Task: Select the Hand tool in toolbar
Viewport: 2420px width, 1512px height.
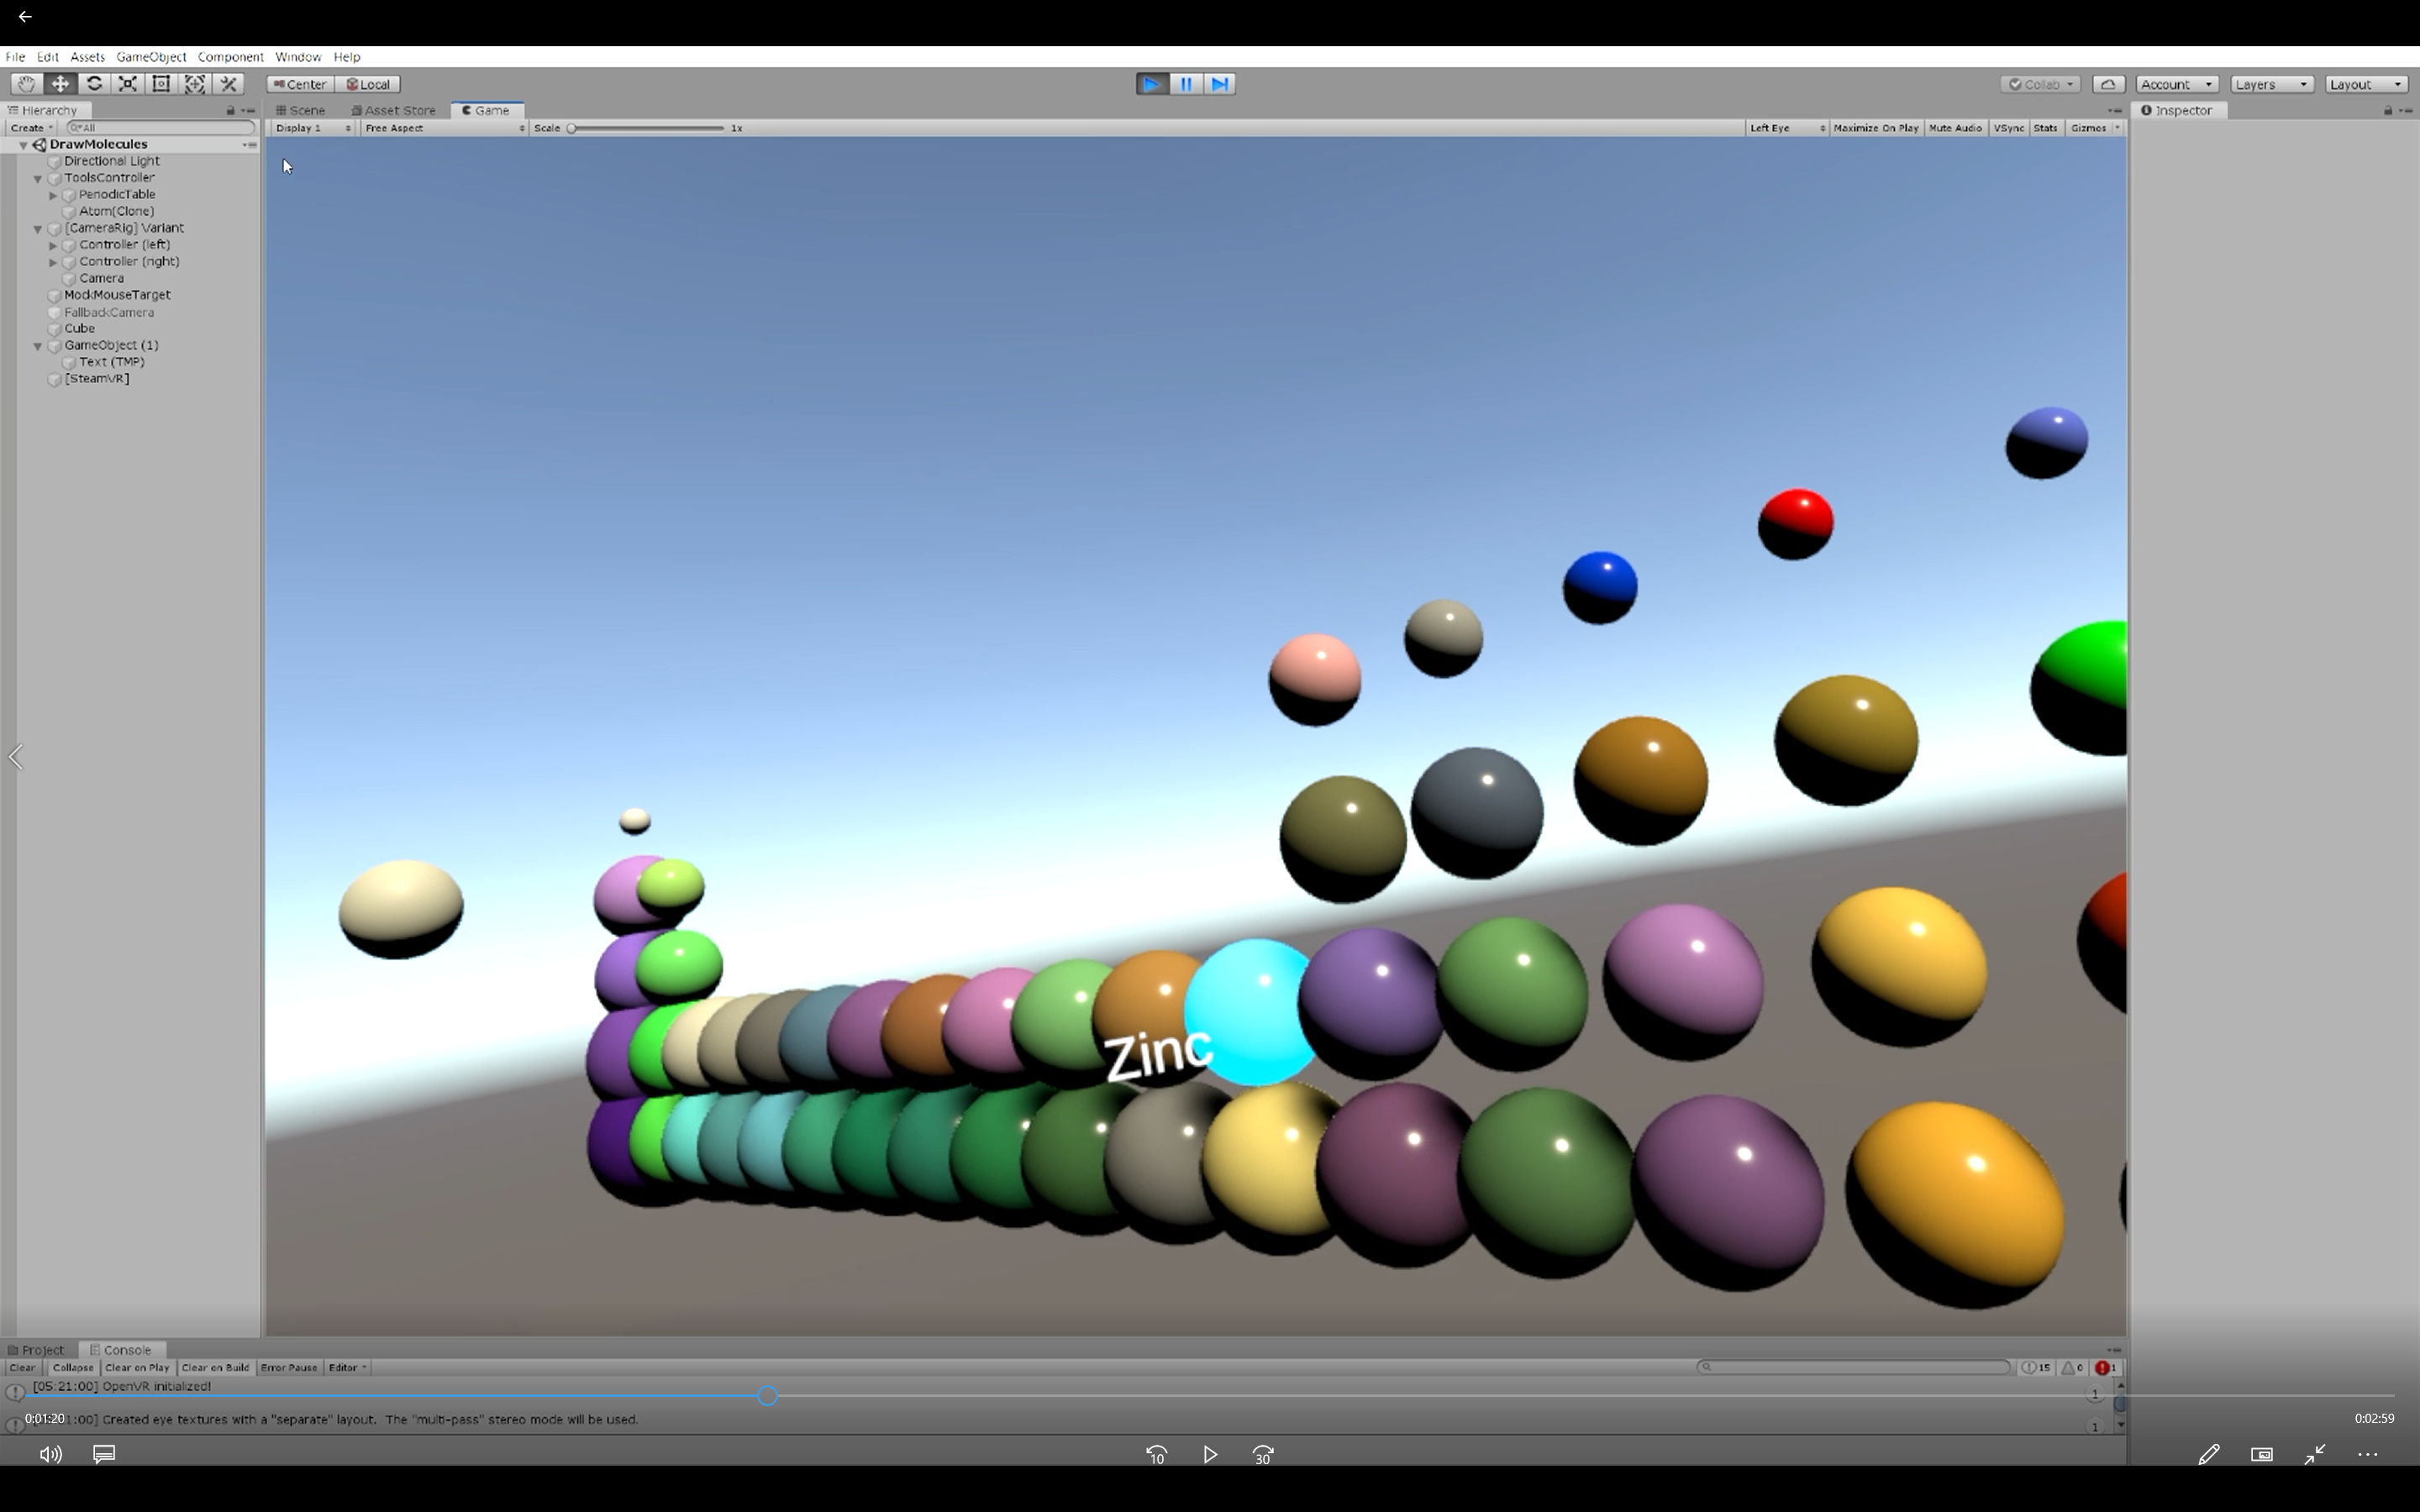Action: 26,84
